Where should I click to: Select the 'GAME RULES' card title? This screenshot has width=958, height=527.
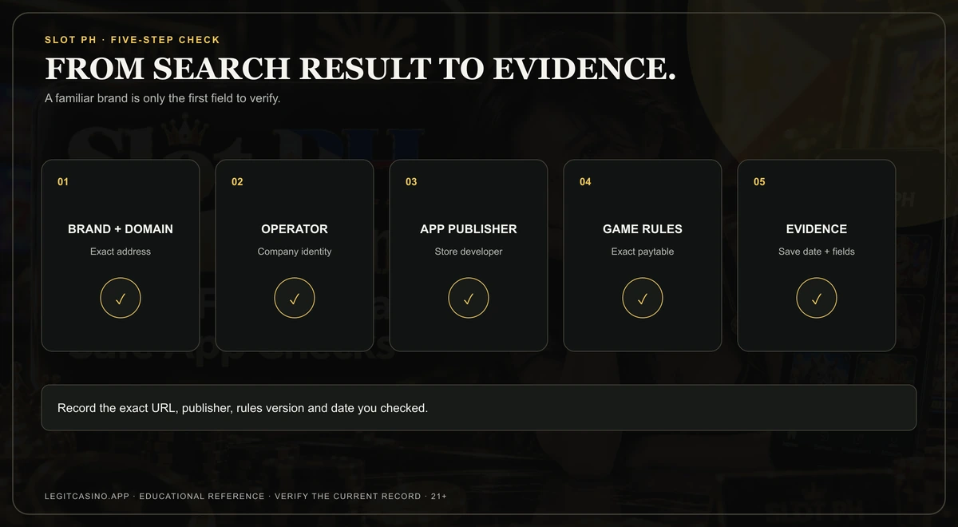coord(643,229)
